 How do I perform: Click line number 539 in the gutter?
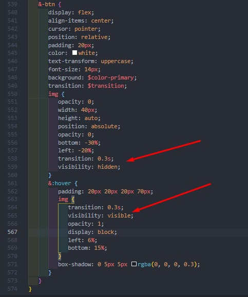pyautogui.click(x=12, y=4)
